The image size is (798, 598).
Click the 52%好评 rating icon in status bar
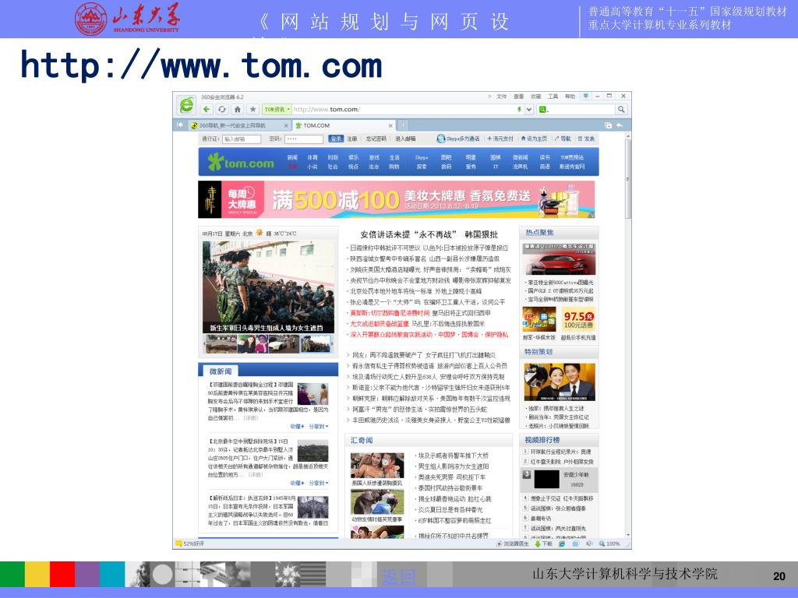(x=178, y=543)
